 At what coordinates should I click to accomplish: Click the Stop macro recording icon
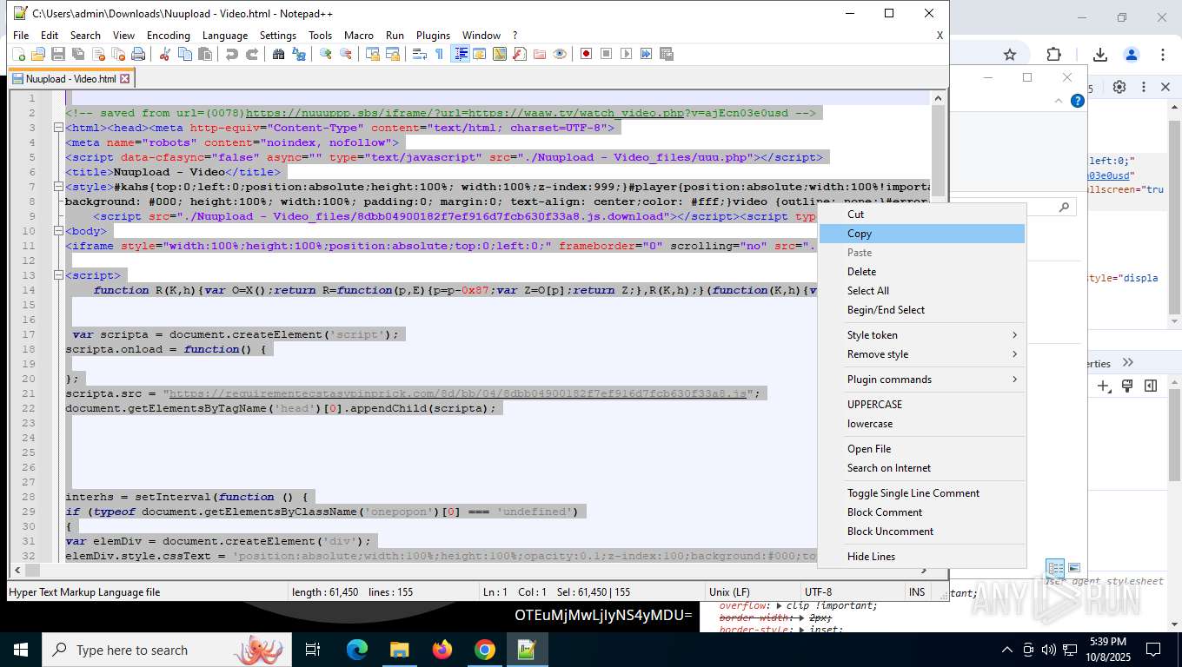607,54
